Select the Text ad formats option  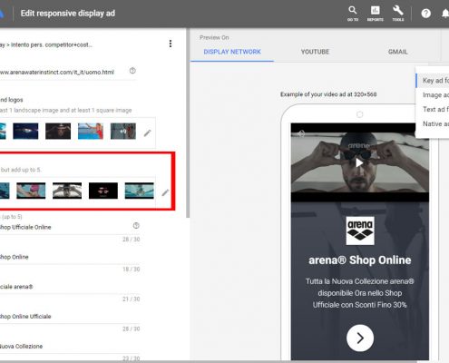[434, 109]
